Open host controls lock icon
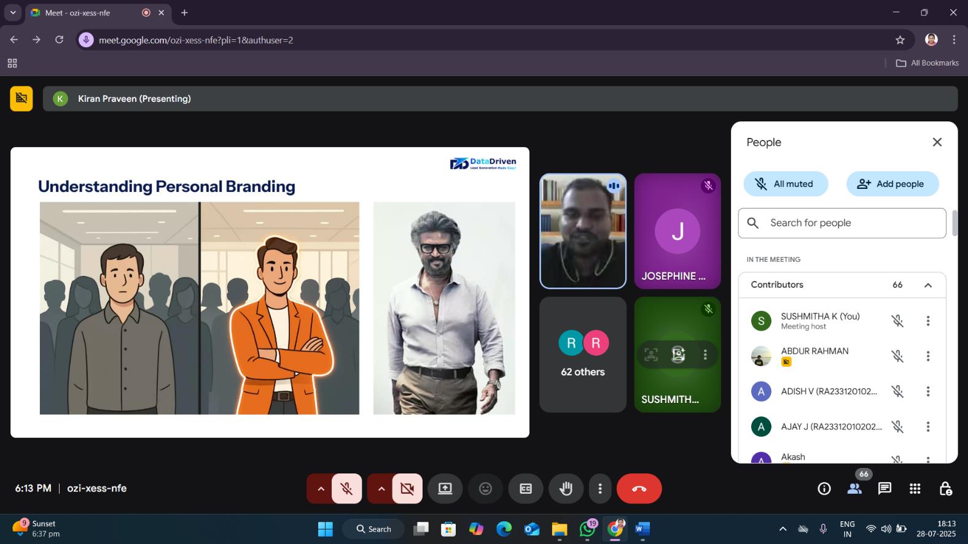This screenshot has width=968, height=544. pos(945,489)
